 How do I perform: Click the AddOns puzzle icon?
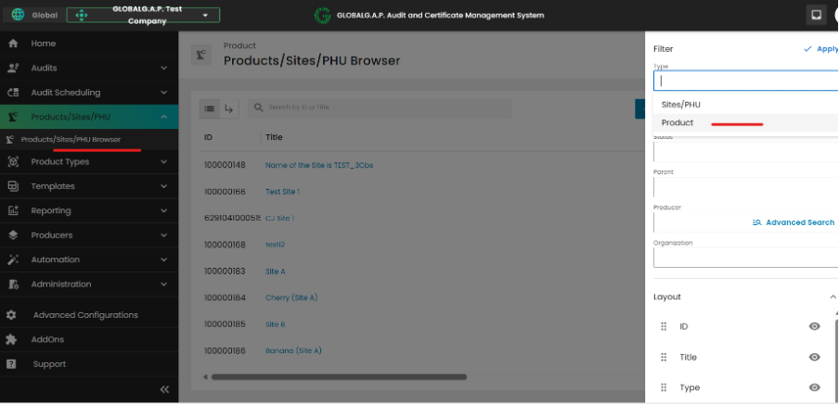[x=12, y=339]
